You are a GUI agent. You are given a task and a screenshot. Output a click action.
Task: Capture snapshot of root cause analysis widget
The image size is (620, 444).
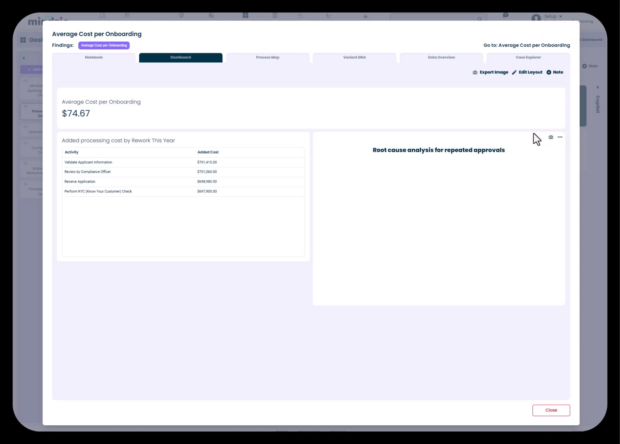pyautogui.click(x=551, y=137)
